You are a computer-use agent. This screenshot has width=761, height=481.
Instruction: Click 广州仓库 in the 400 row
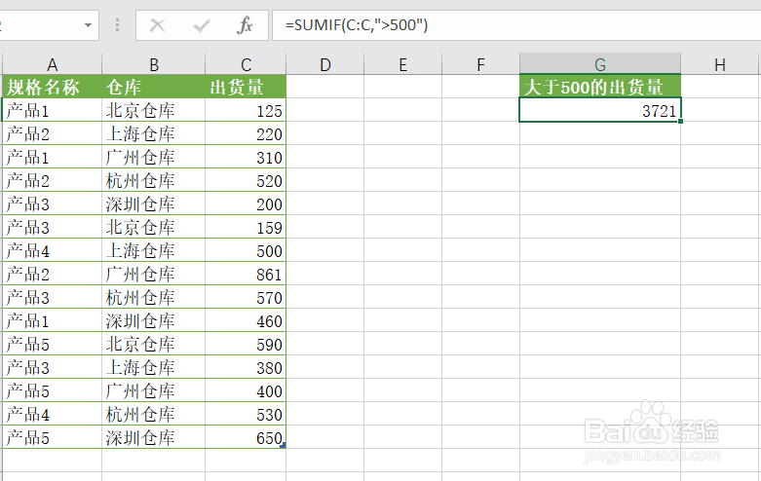click(140, 390)
